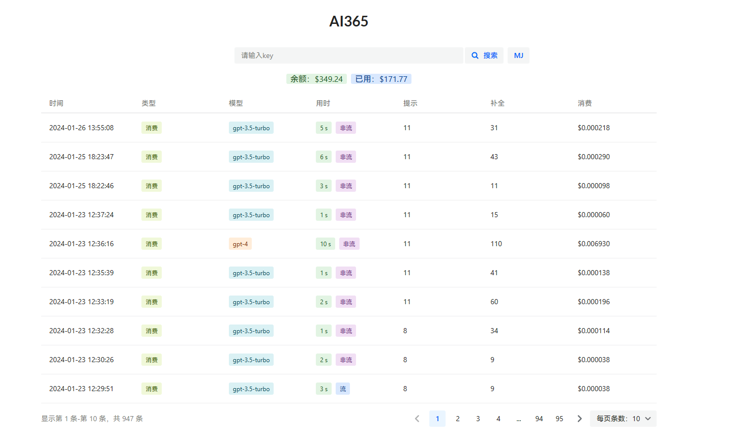Click the blue 流 stream tag
This screenshot has width=738, height=441.
click(x=343, y=389)
